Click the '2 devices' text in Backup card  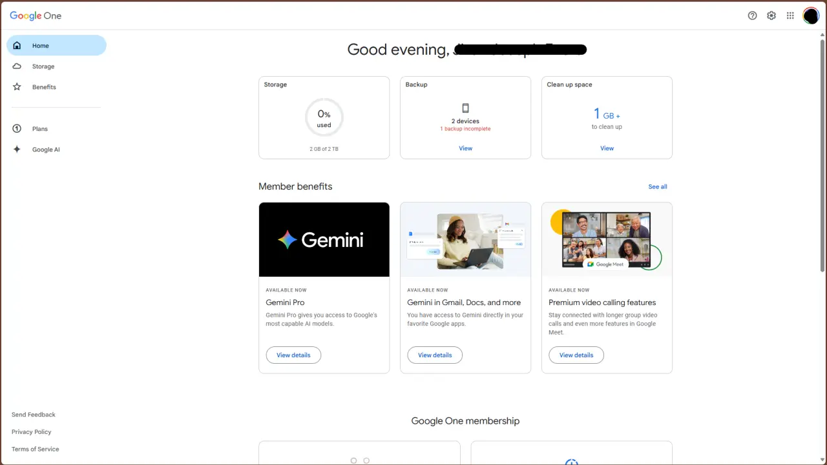point(465,121)
